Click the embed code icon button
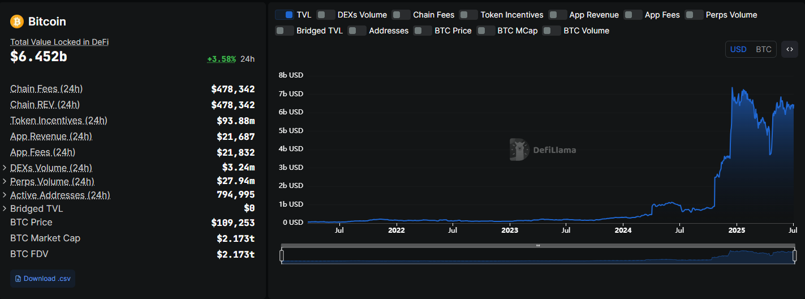Viewport: 805px width, 299px height. 790,49
